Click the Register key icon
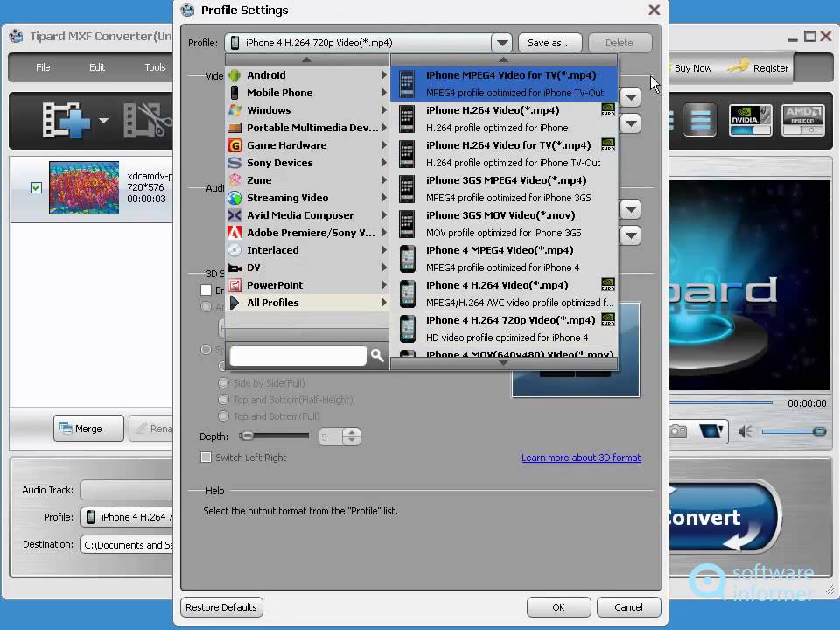Image resolution: width=840 pixels, height=630 pixels. coord(738,67)
